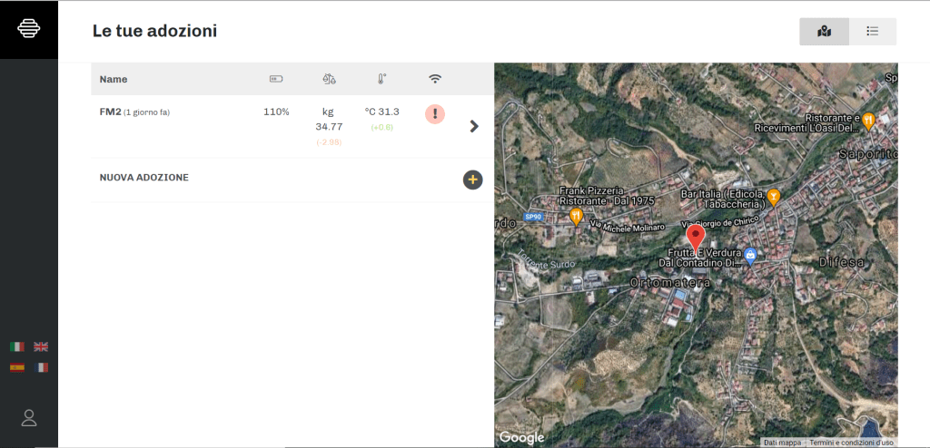Open the user profile icon
This screenshot has height=448, width=930.
(x=29, y=417)
